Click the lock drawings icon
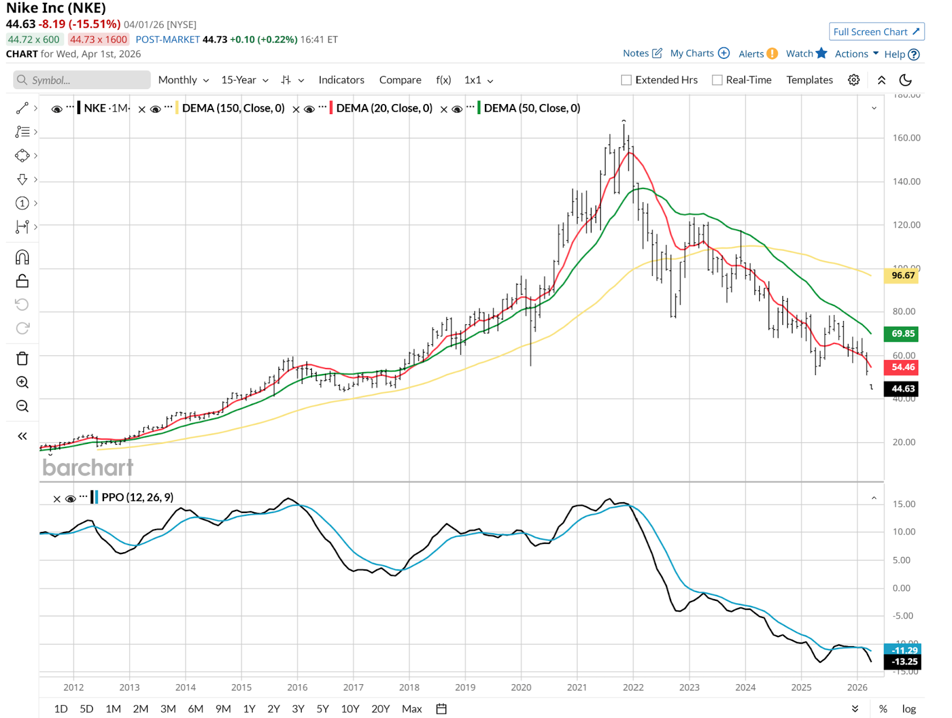Viewport: 952px width, 718px height. coord(22,281)
